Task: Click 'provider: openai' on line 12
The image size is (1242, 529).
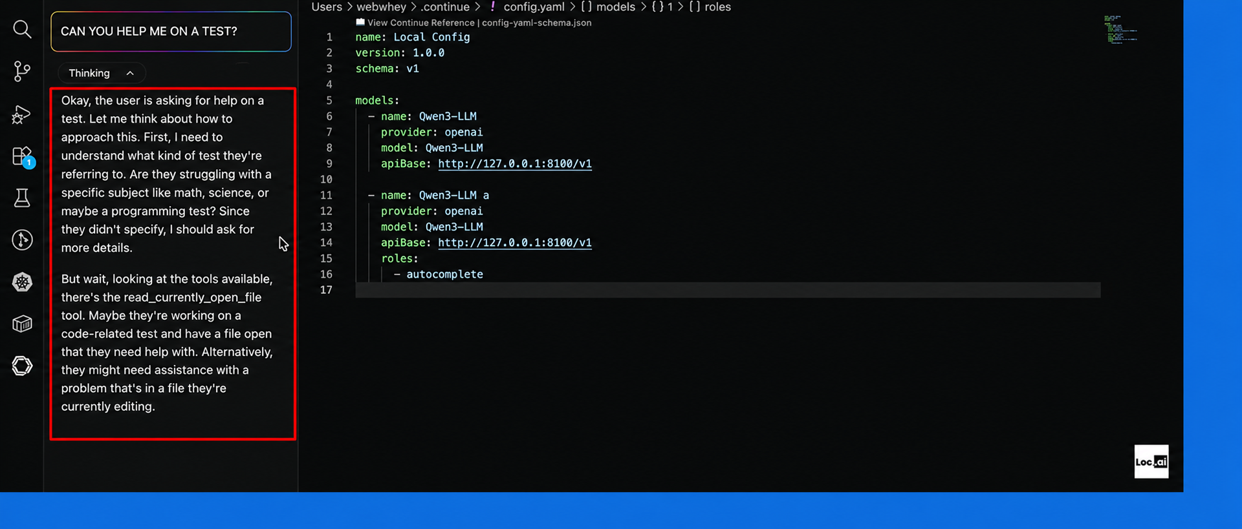Action: pyautogui.click(x=431, y=211)
